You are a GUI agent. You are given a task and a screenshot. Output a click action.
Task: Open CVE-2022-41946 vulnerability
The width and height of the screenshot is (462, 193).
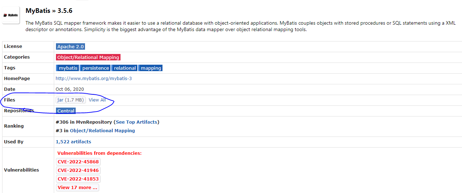point(78,170)
